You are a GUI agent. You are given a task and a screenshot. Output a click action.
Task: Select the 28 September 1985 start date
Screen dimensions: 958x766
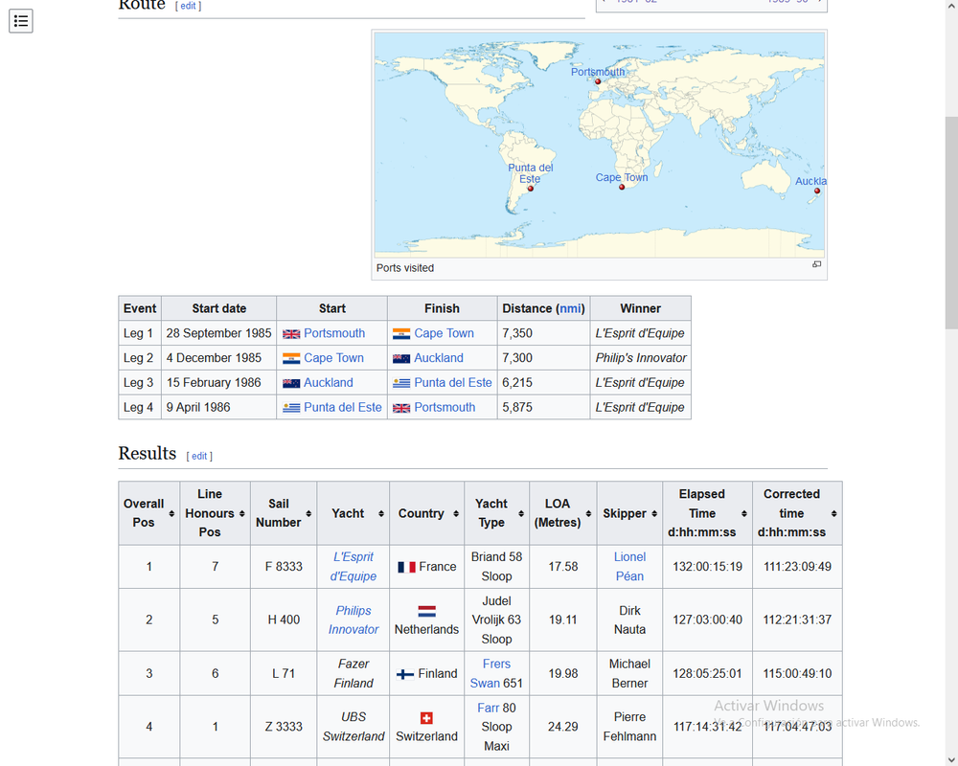click(218, 333)
